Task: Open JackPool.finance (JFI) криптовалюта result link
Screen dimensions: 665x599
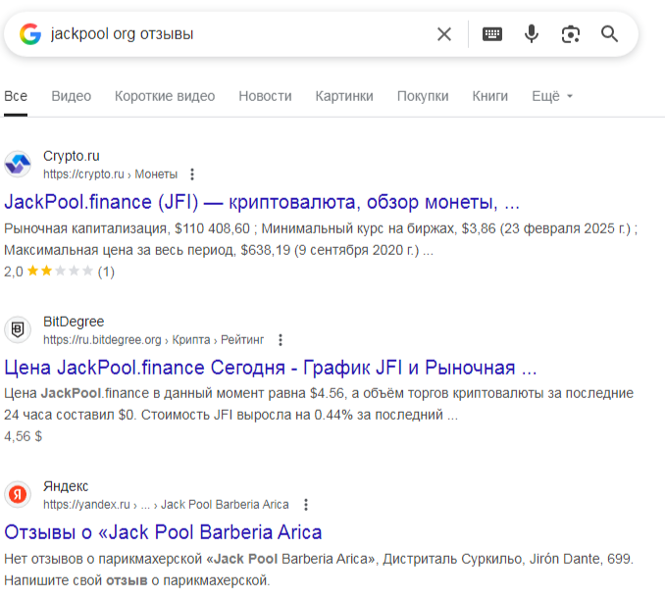Action: pyautogui.click(x=262, y=203)
